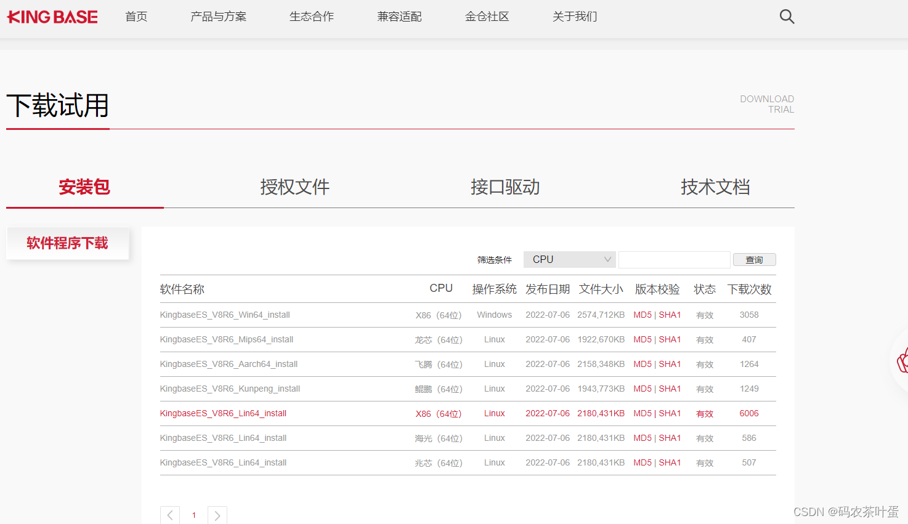908x524 pixels.
Task: Click MD5 for Aarch64 install row
Action: (x=642, y=364)
